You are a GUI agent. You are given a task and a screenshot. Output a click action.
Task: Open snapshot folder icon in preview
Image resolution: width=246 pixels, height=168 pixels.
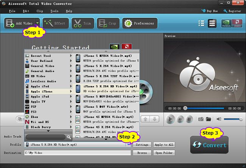[209, 119]
